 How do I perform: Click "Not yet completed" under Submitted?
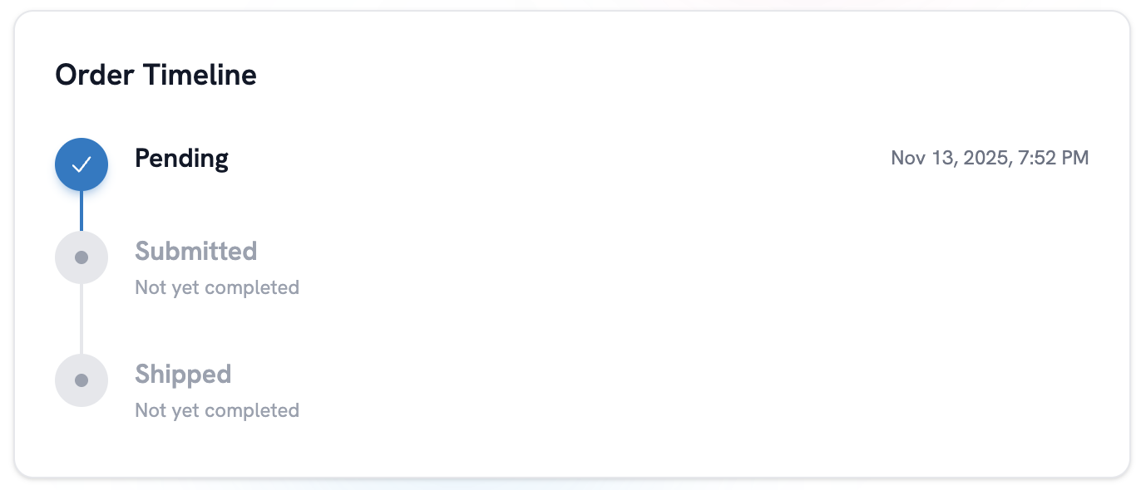pos(217,287)
